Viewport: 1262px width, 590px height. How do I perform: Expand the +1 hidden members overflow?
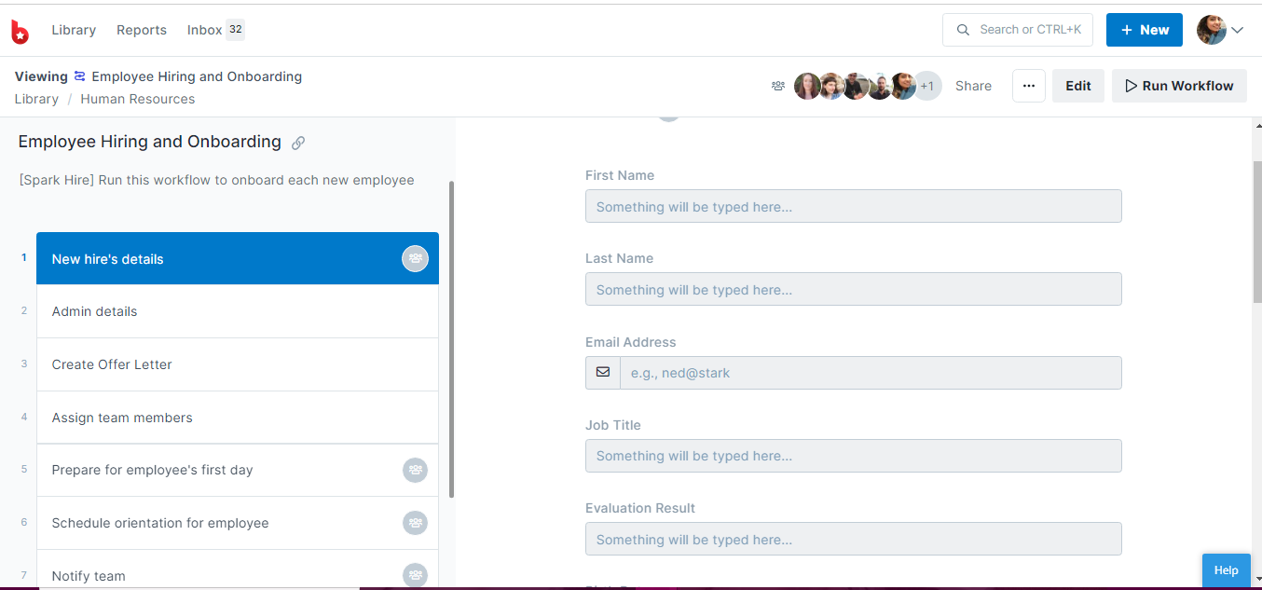click(x=927, y=85)
